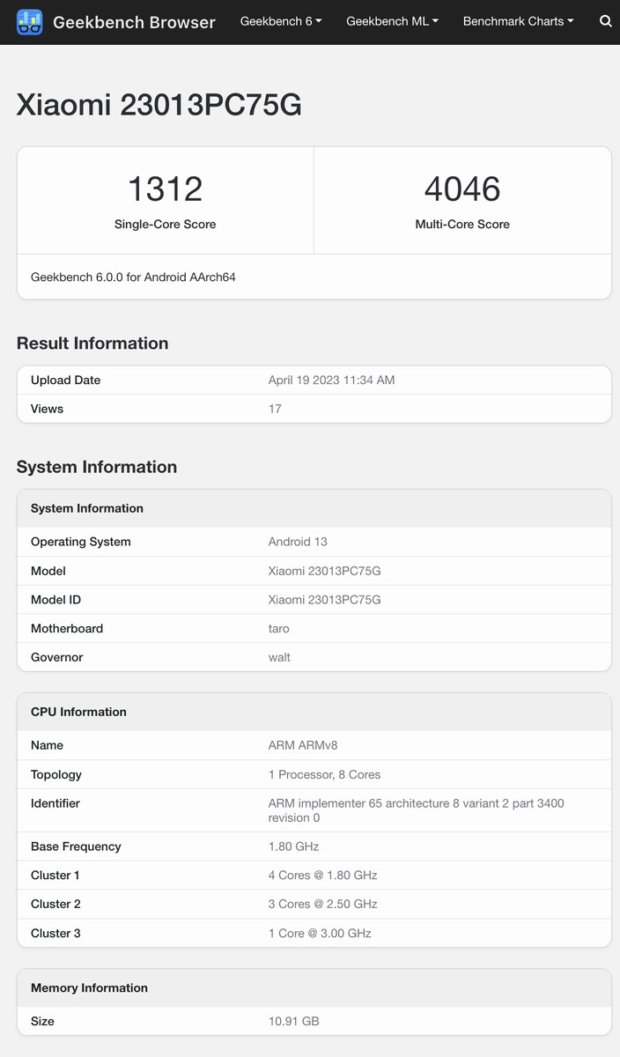Click the CPU Information table header
The width and height of the screenshot is (620, 1057).
click(x=314, y=712)
